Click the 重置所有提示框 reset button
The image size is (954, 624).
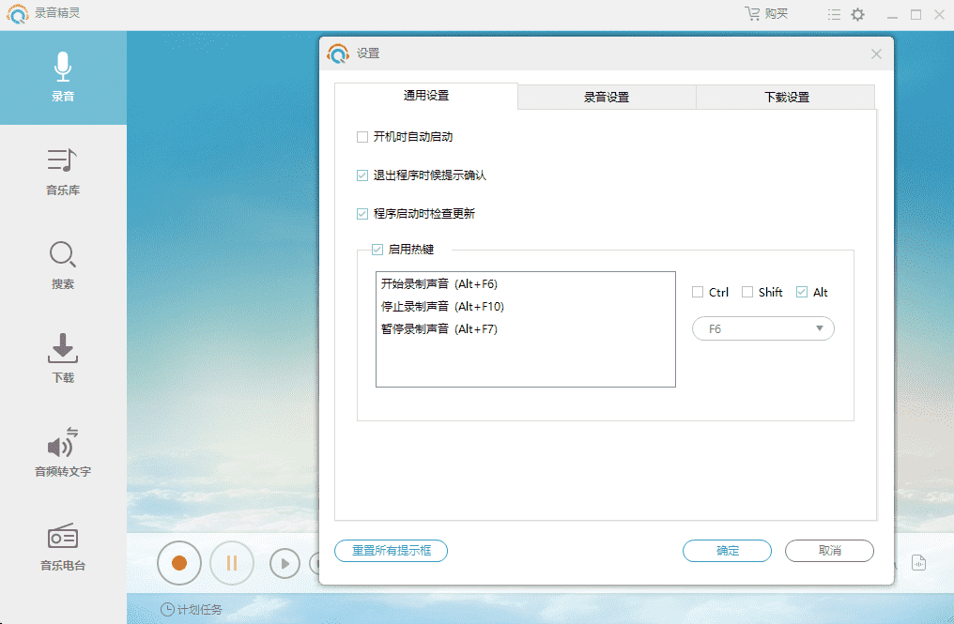[391, 551]
